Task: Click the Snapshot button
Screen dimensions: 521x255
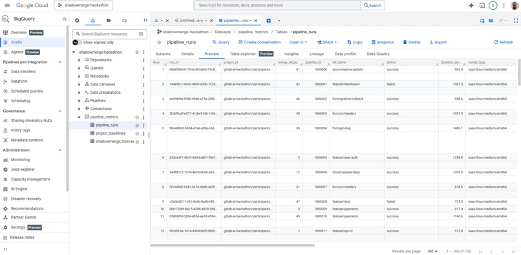Action: [383, 42]
